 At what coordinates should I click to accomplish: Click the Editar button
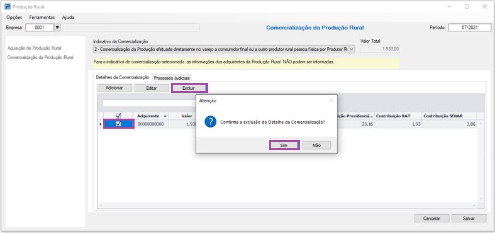[x=152, y=88]
